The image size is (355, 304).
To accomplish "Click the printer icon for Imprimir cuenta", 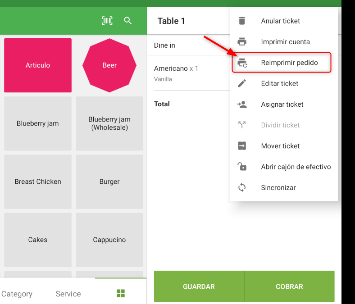I will pyautogui.click(x=242, y=41).
